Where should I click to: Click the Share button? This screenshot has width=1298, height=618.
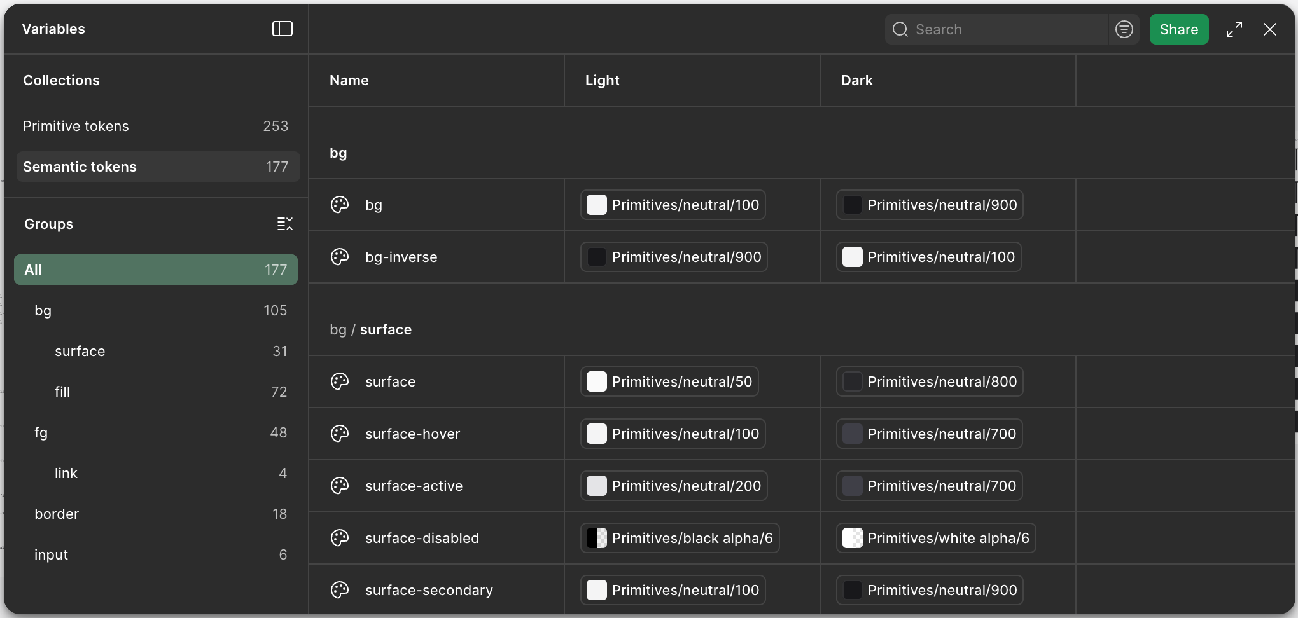[1178, 29]
